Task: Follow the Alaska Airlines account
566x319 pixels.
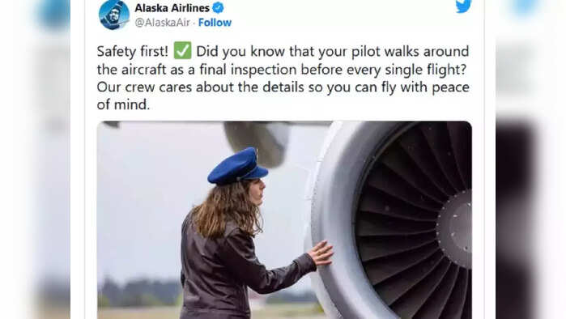Action: pos(215,23)
